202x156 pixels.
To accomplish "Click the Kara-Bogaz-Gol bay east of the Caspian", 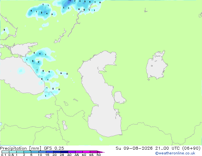I will (x=119, y=97).
